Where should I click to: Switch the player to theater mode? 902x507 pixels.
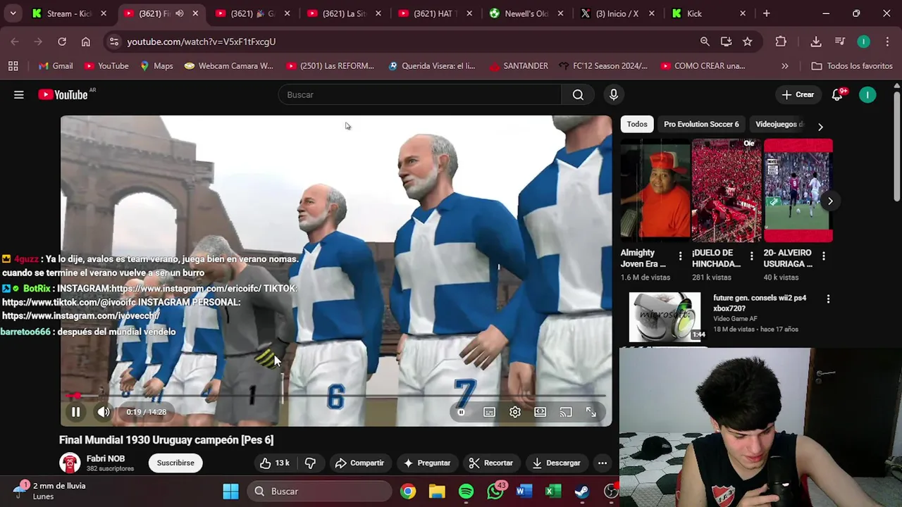540,412
